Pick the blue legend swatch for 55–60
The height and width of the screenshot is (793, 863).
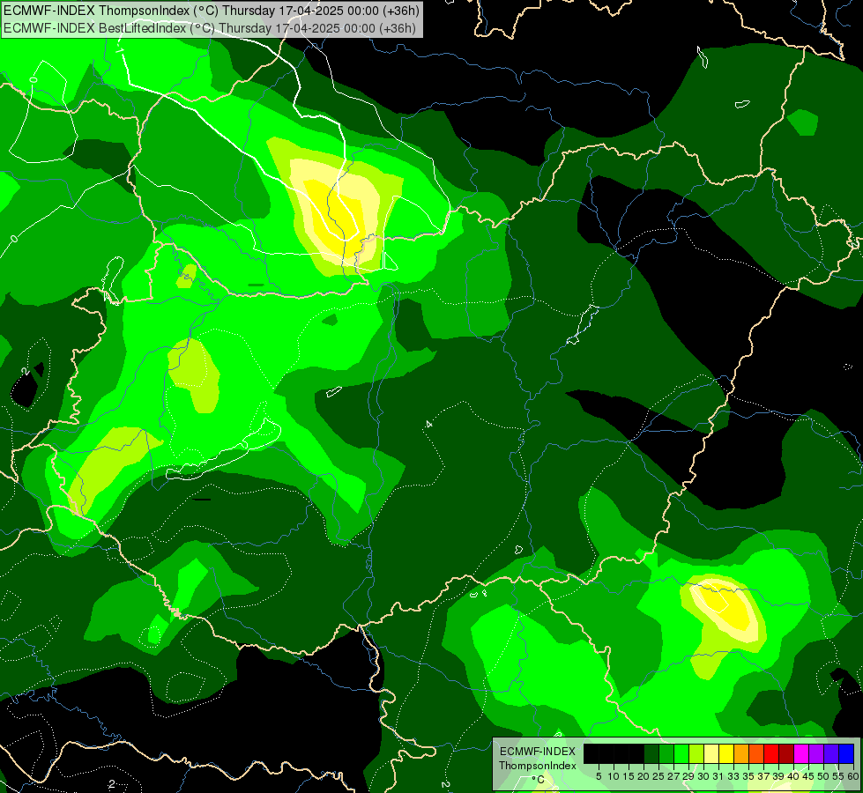coord(846,753)
